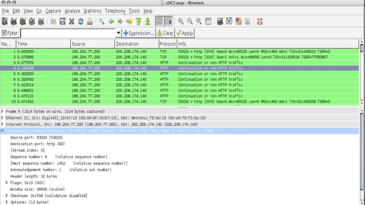The image size is (365, 205).
Task: Close the capture file with X icon
Action: tap(72, 21)
